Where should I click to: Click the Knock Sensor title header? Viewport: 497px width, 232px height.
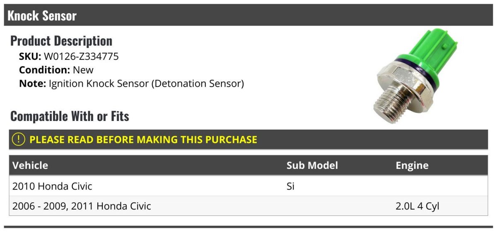tap(42, 16)
